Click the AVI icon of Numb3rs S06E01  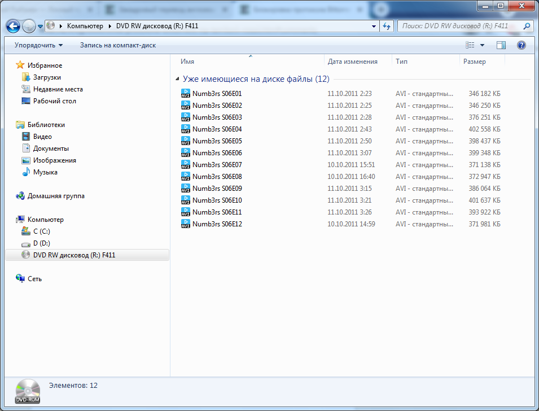(x=186, y=94)
